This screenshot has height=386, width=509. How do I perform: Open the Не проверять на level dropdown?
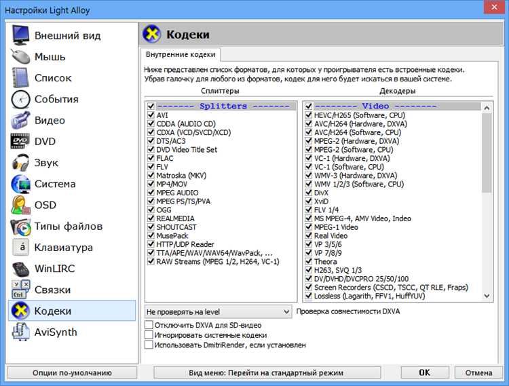pyautogui.click(x=218, y=312)
